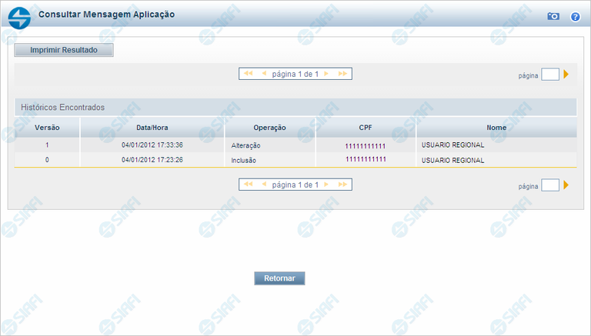Click previous page arrow in upper paginator
This screenshot has height=336, width=591.
tap(264, 74)
